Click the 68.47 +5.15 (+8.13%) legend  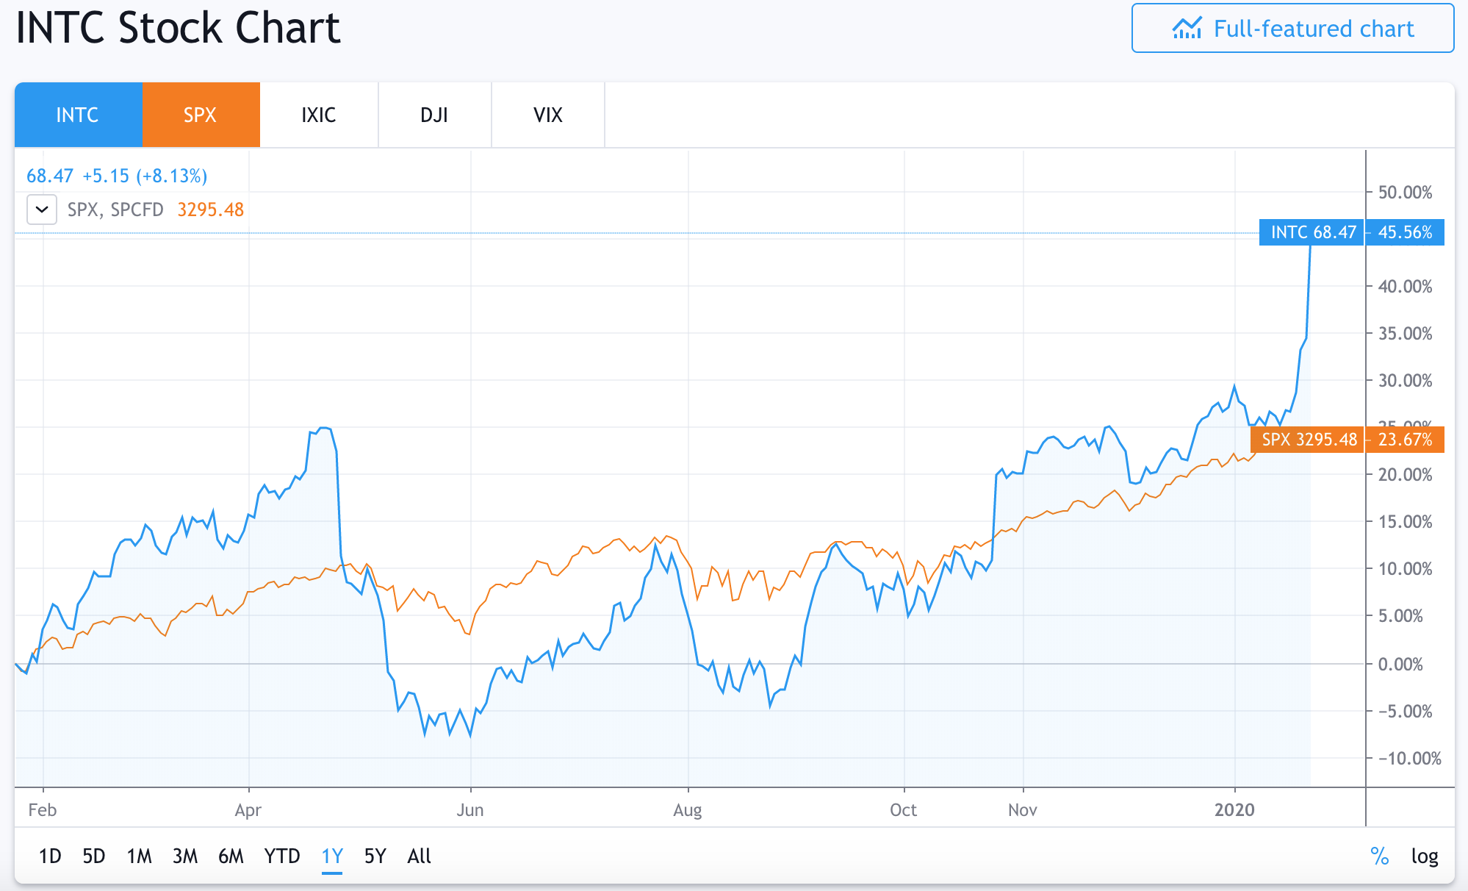(x=117, y=176)
